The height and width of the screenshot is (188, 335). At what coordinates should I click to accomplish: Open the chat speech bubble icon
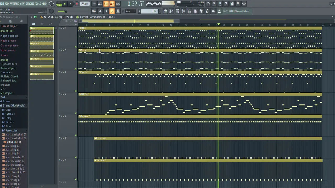pyautogui.click(x=244, y=4)
